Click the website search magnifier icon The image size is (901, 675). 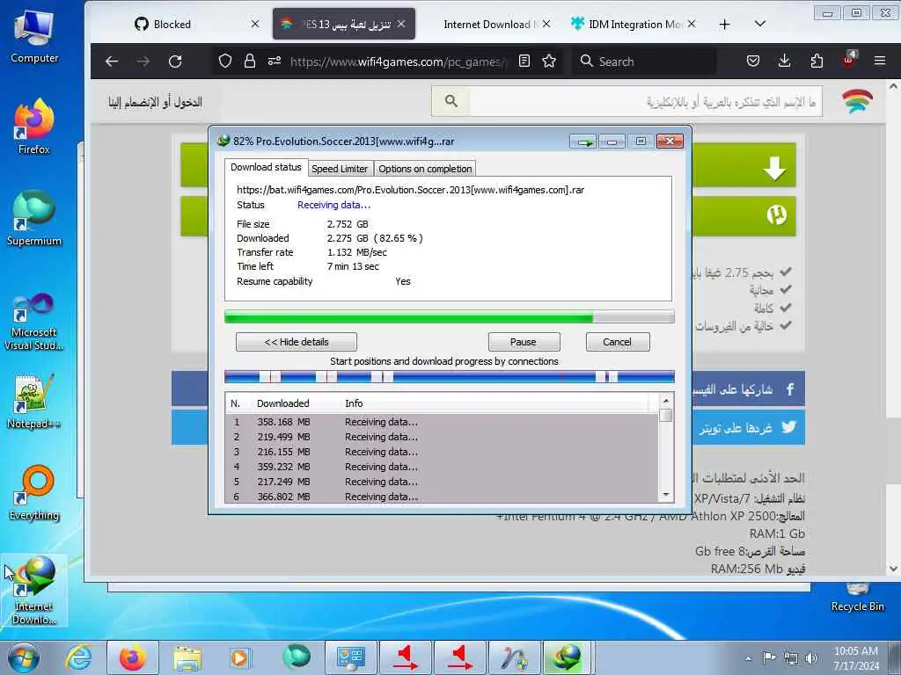coord(451,102)
